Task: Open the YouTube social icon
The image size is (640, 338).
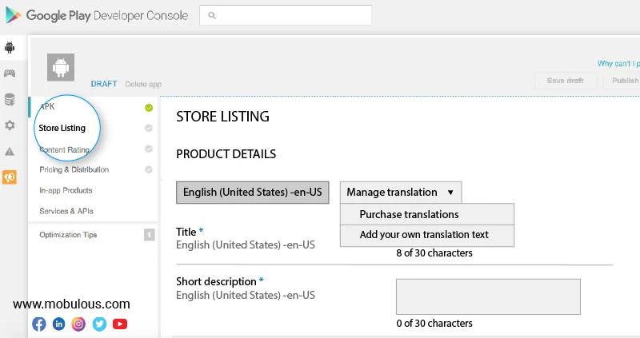Action: coord(120,324)
